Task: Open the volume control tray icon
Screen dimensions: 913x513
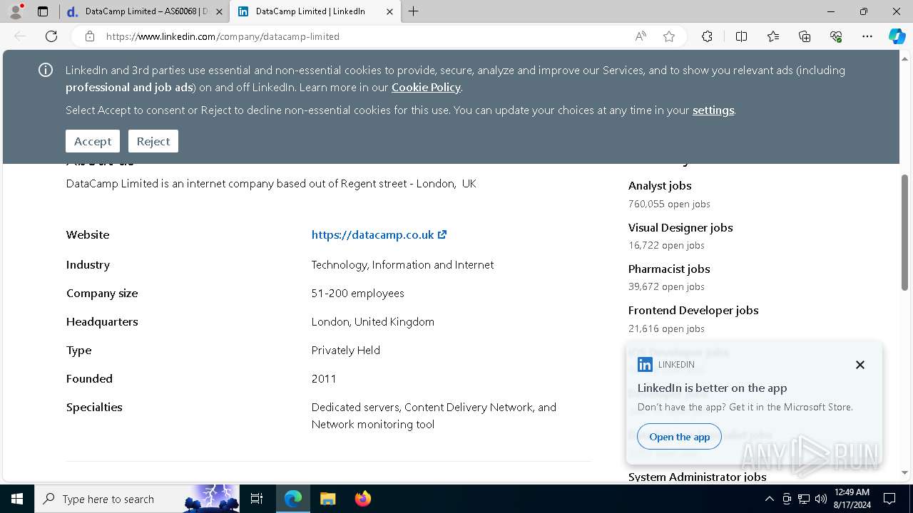Action: (821, 499)
